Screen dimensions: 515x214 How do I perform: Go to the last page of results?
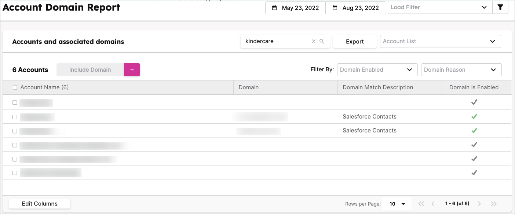coord(494,204)
